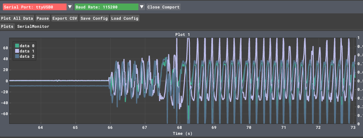Toggle data 1 lavender legend swatch

point(17,51)
